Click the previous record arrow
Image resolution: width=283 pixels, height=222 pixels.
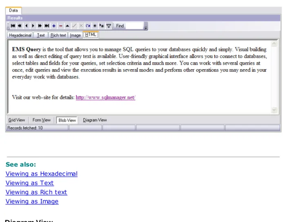(27, 26)
